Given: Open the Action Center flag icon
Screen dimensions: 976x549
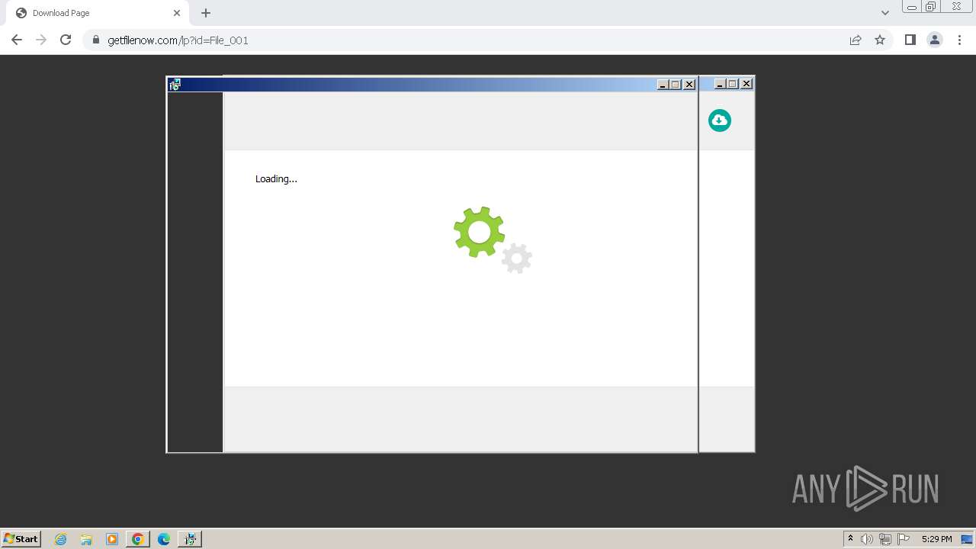Looking at the screenshot, I should [904, 539].
